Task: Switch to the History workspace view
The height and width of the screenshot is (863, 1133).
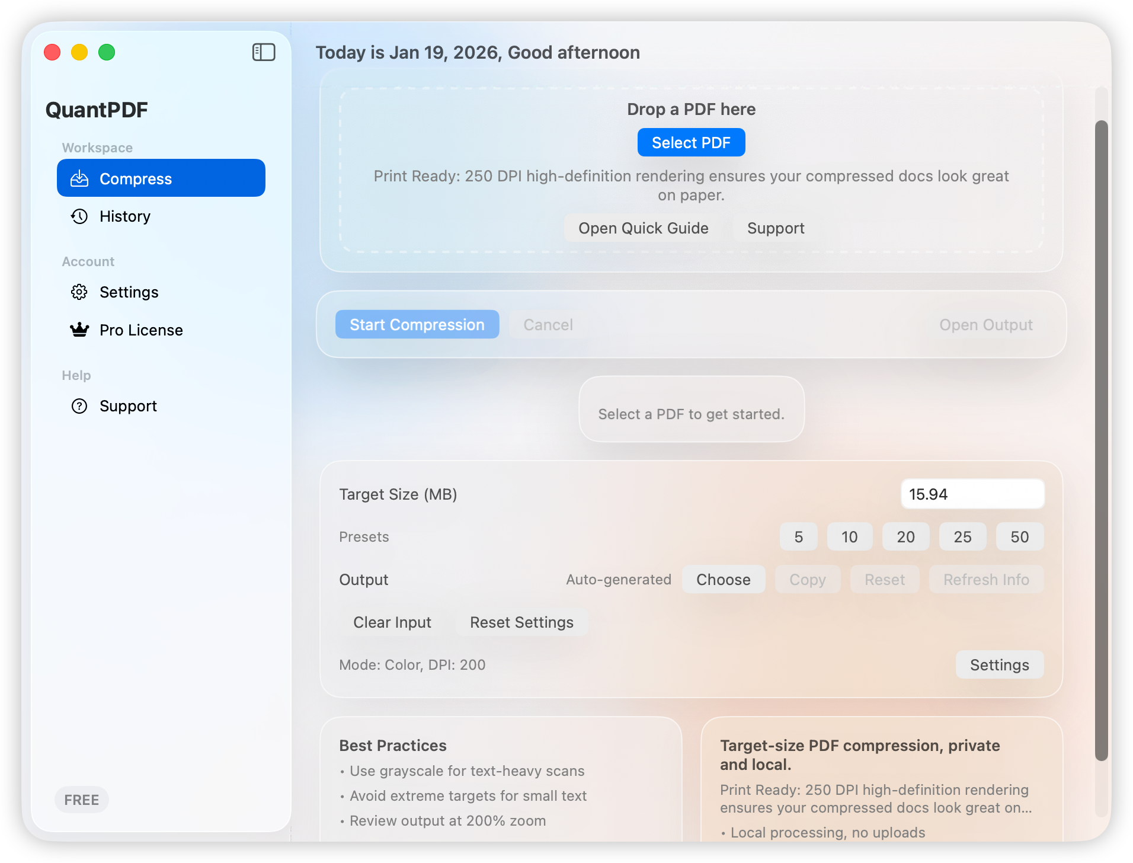Action: click(125, 216)
